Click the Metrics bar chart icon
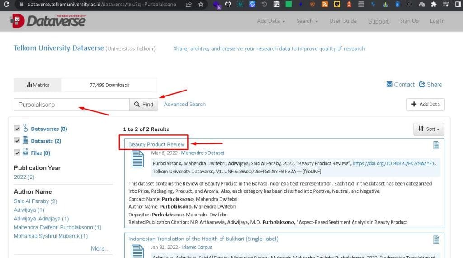 29,85
